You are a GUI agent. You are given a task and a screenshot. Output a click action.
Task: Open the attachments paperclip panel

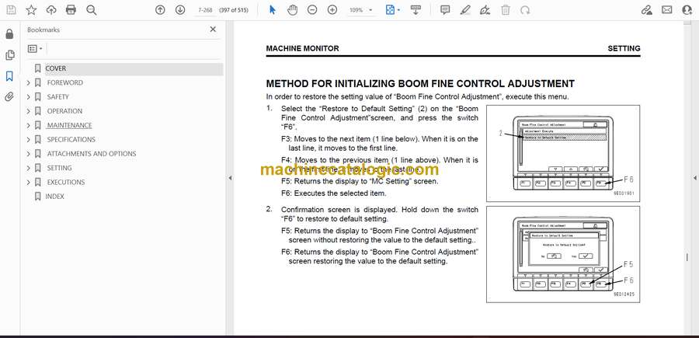9,97
